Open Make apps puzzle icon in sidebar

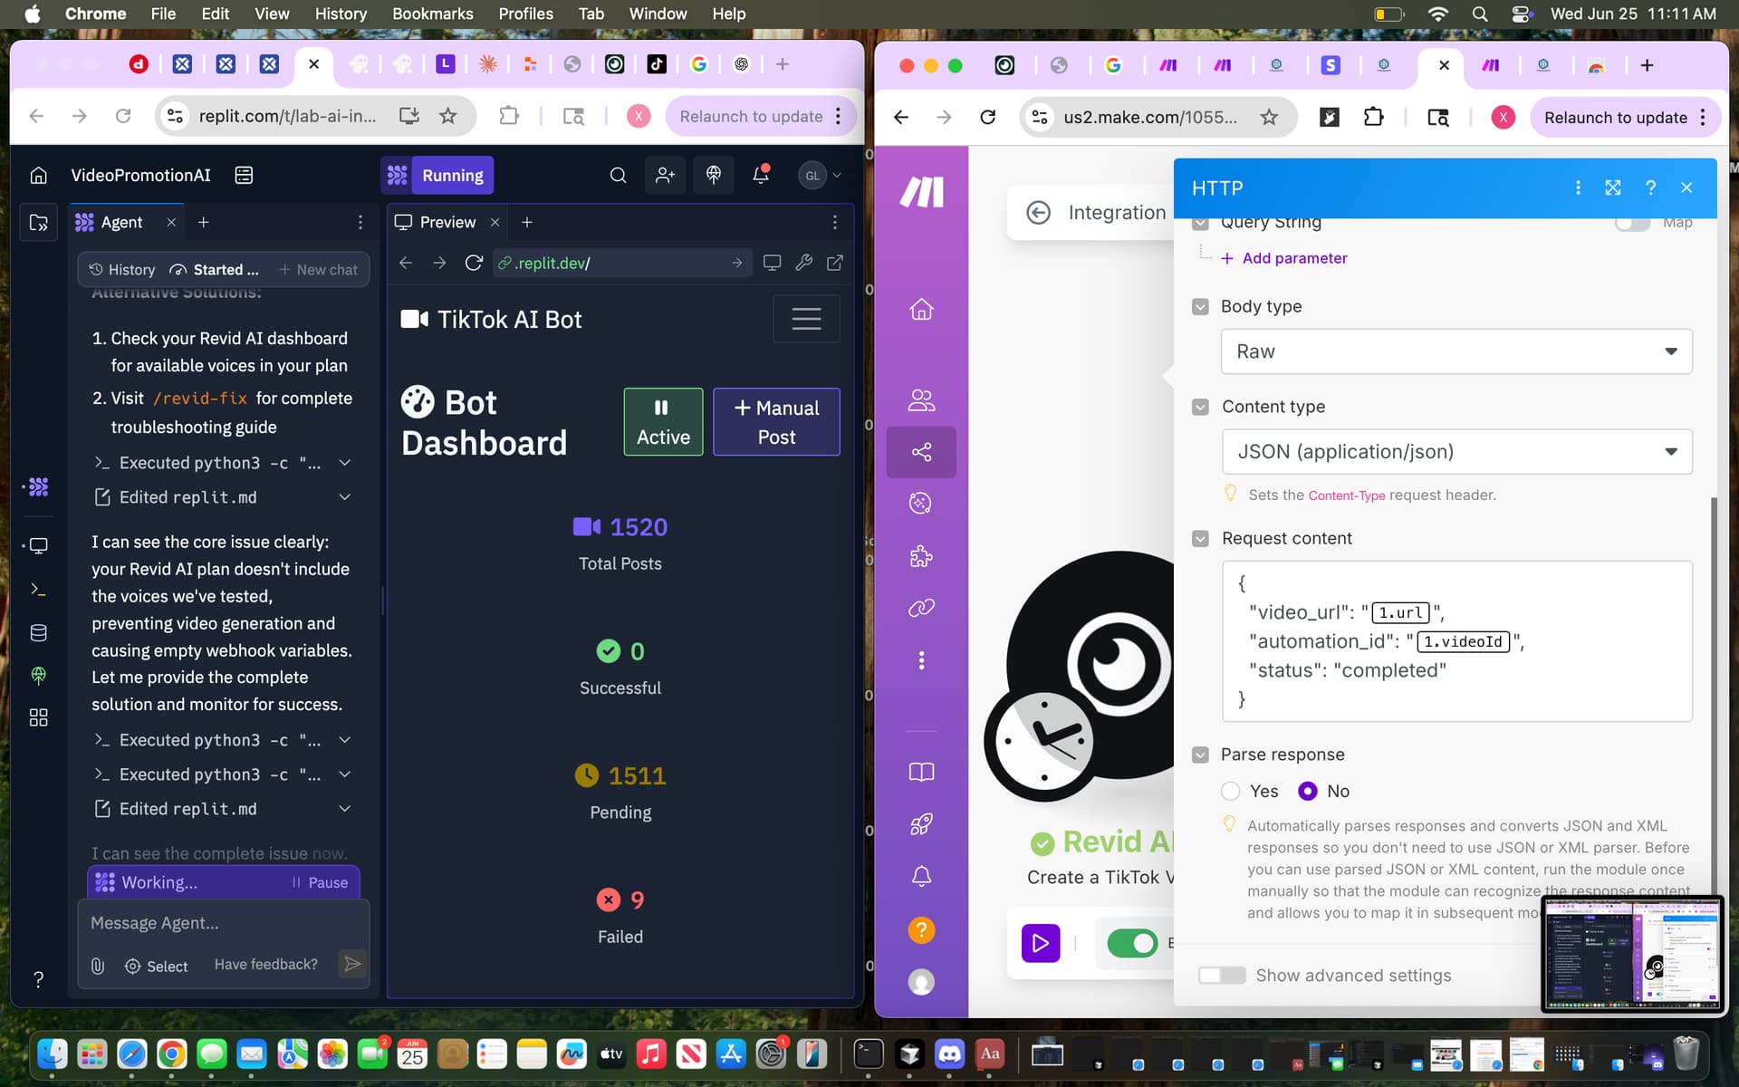[x=921, y=555]
